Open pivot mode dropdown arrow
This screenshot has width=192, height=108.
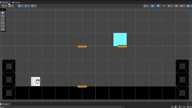click(x=6, y=6)
